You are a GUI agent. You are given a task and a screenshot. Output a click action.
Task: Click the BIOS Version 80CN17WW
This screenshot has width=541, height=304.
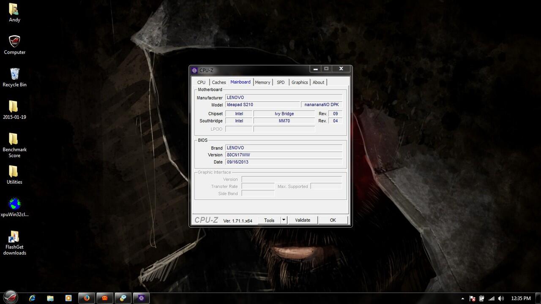[x=284, y=155]
